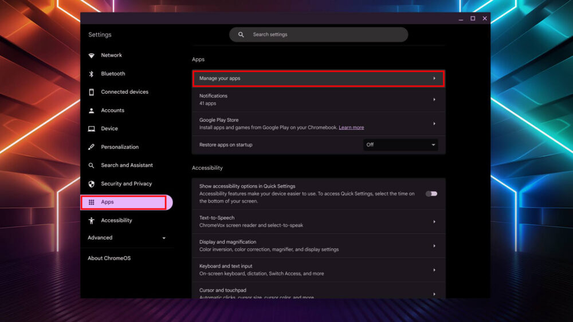This screenshot has width=573, height=322.
Task: Click the Device laptop icon
Action: 91,129
